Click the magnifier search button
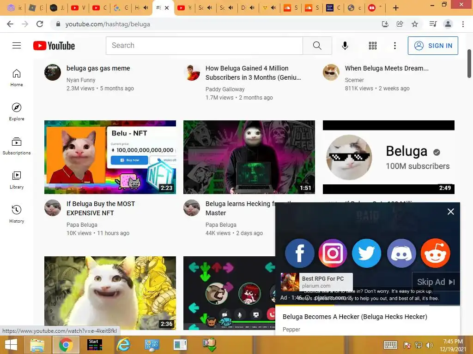The width and height of the screenshot is (473, 354). point(317,46)
